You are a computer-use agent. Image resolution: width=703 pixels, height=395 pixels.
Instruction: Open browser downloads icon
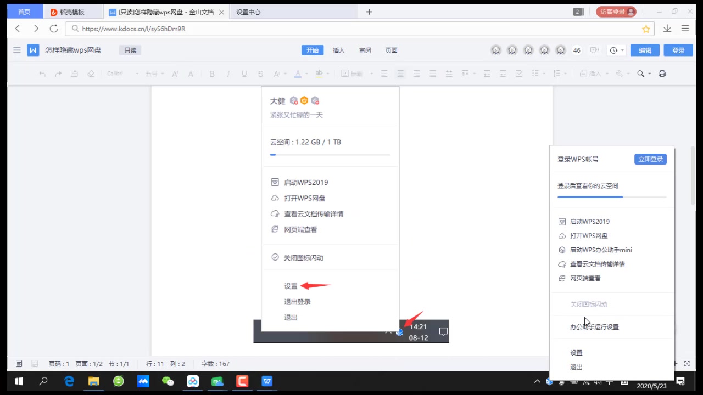pos(667,29)
